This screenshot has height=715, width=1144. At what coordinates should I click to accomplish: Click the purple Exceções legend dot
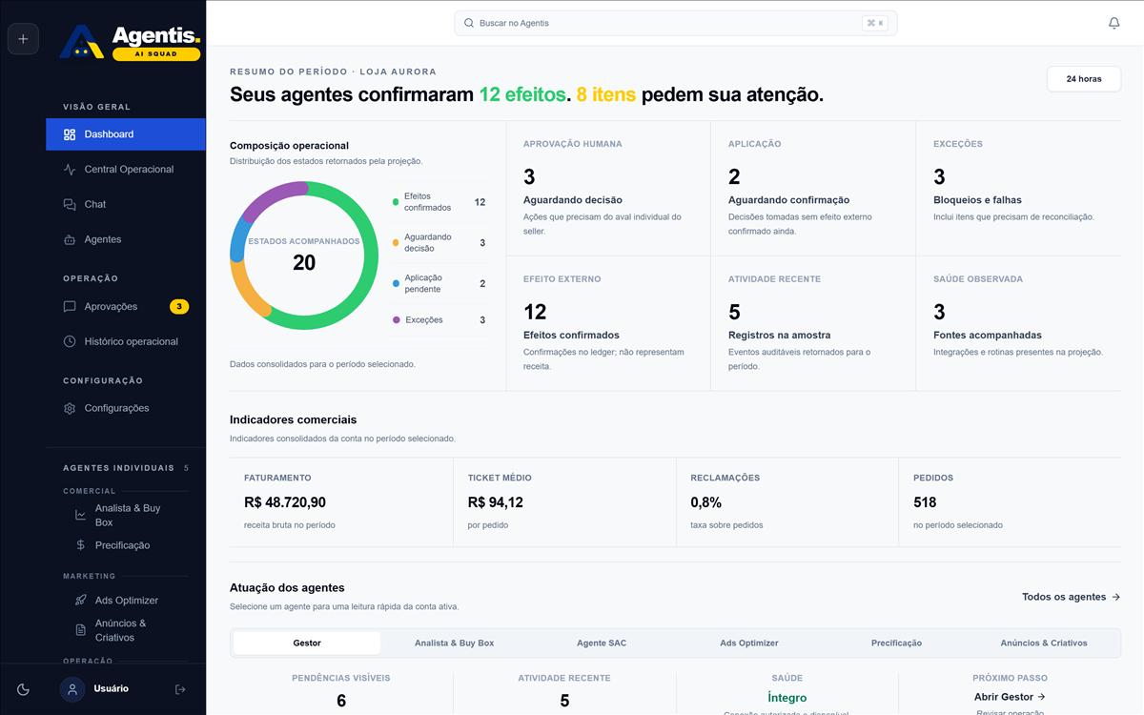pos(396,320)
